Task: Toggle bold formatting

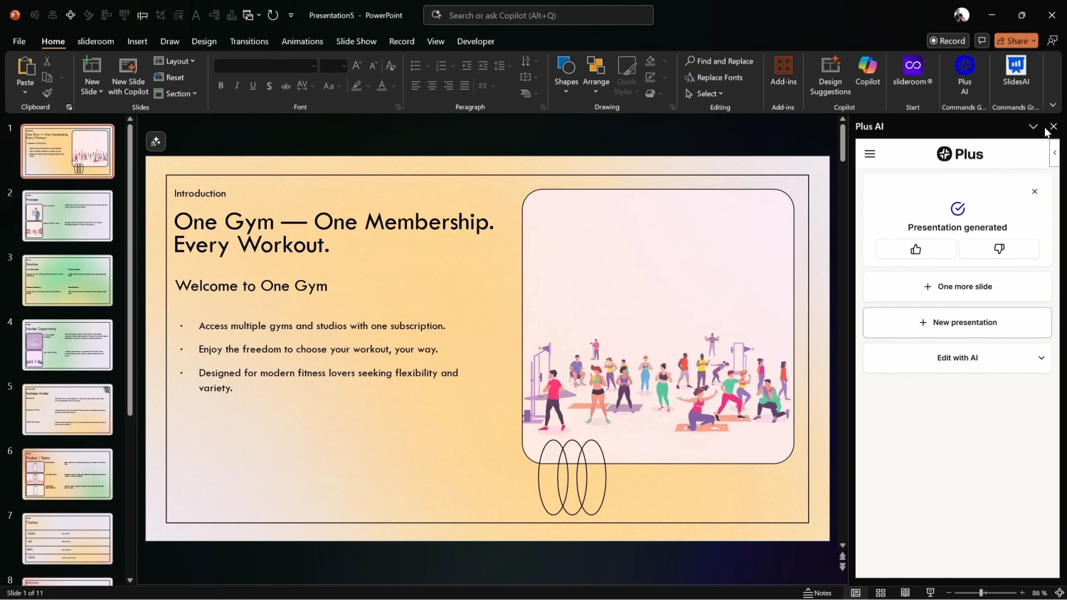Action: click(221, 86)
